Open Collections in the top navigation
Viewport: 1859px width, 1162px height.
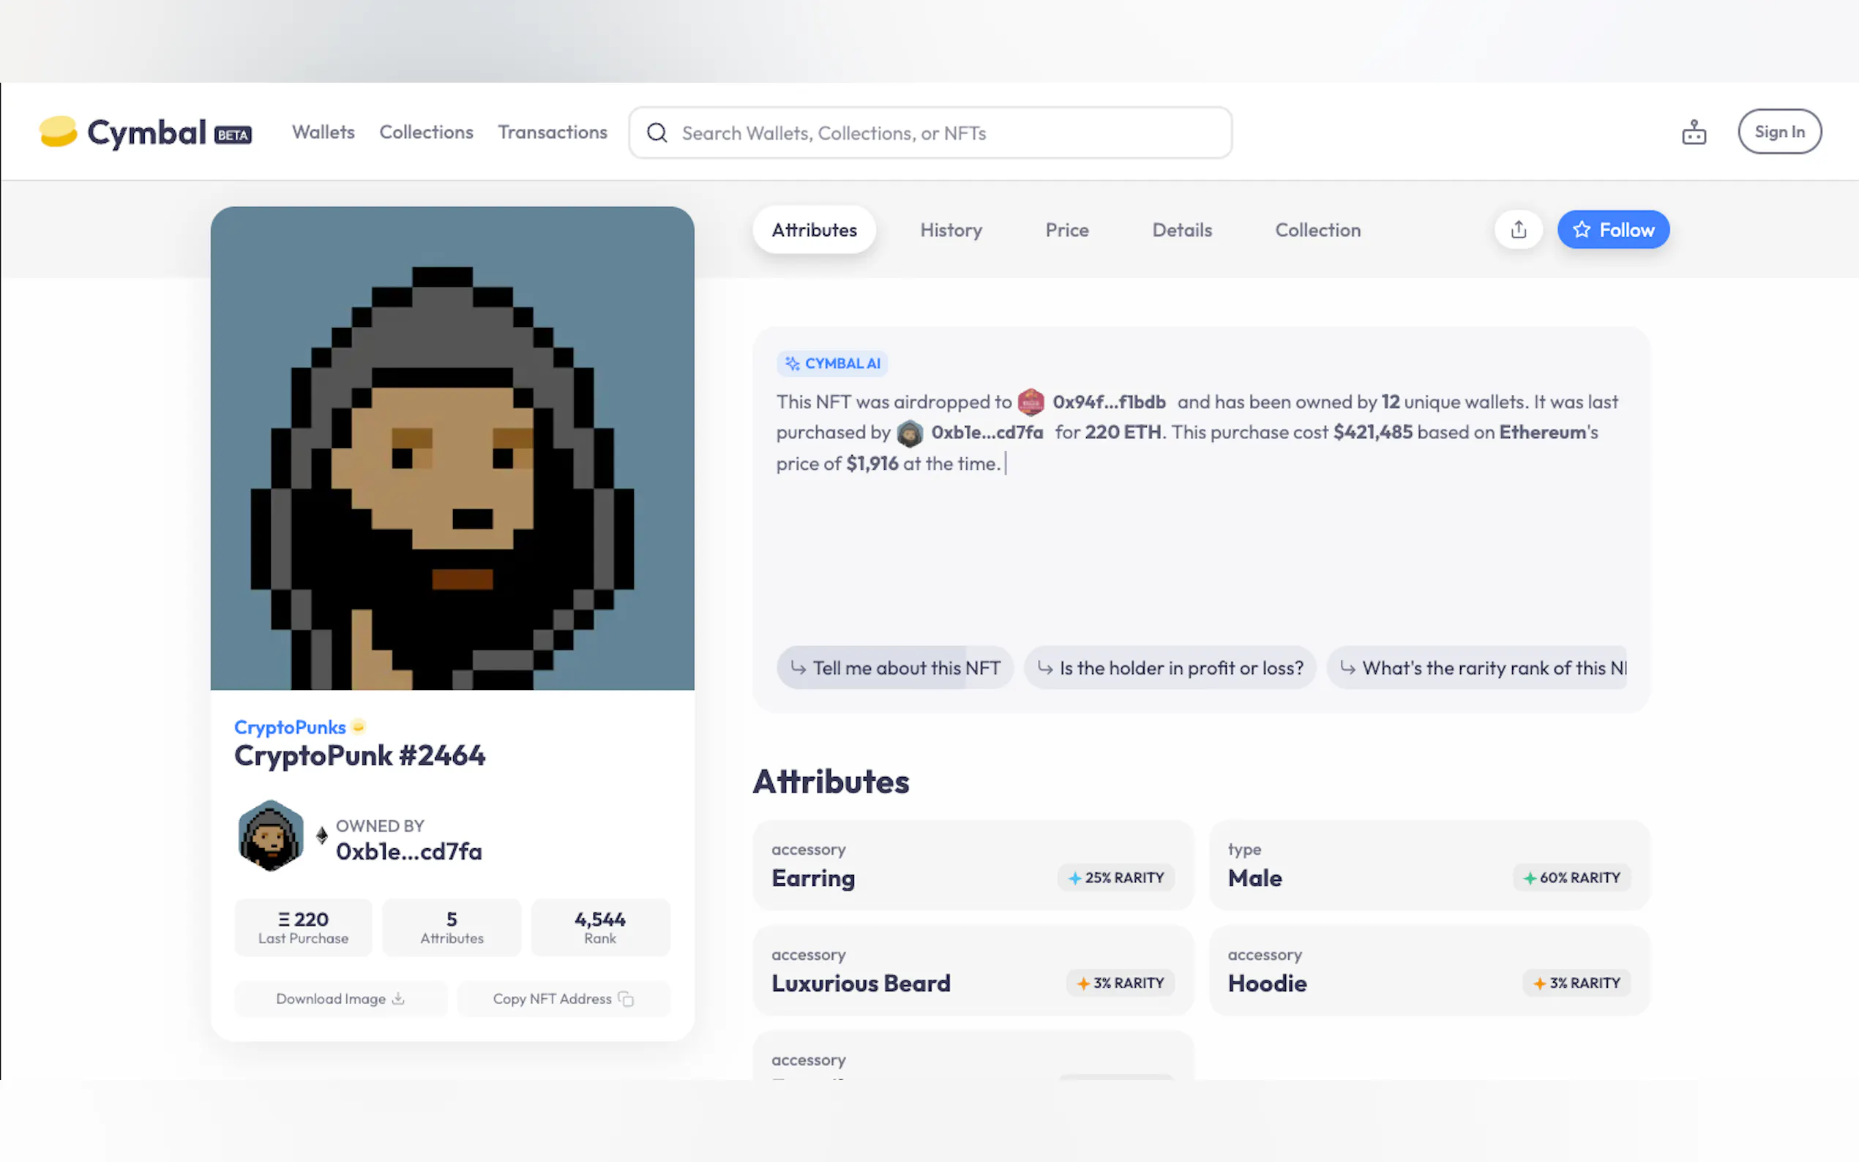pos(427,132)
